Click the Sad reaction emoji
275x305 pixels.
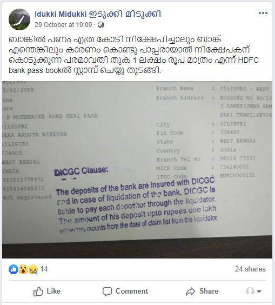click(33, 269)
